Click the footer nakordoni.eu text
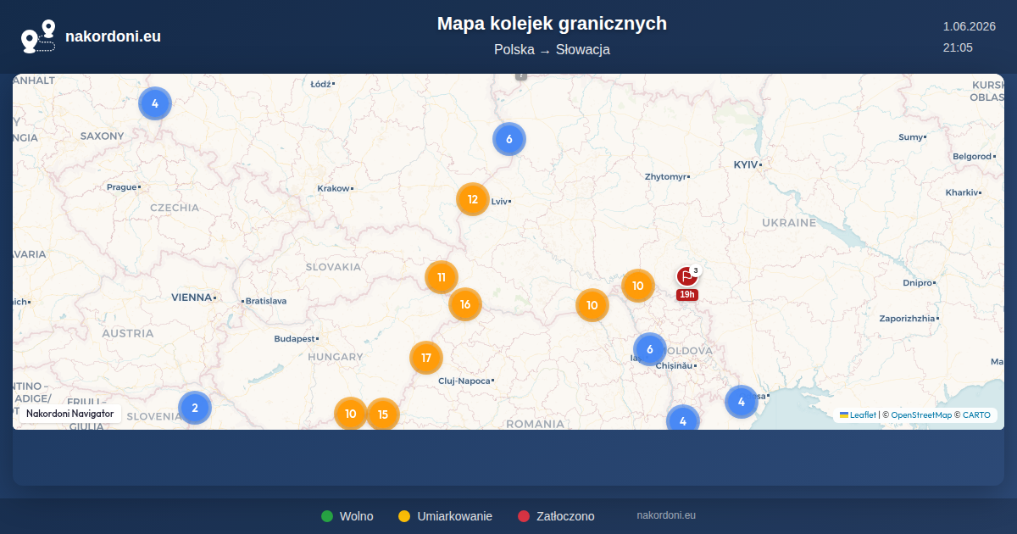Image resolution: width=1017 pixels, height=534 pixels. 666,515
